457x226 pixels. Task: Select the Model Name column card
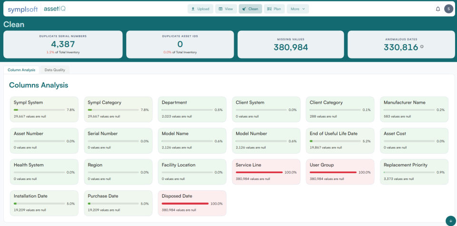[192, 141]
